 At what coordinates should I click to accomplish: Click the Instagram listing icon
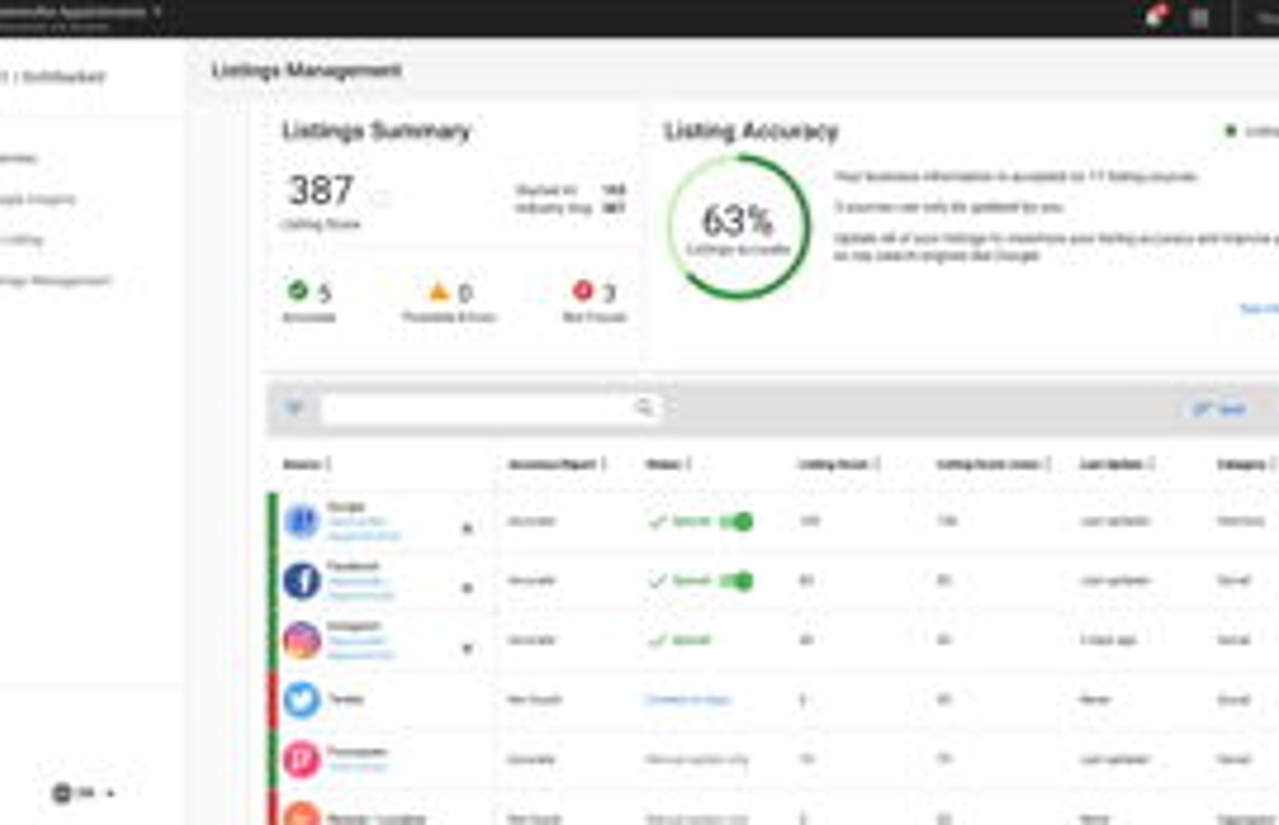(302, 640)
